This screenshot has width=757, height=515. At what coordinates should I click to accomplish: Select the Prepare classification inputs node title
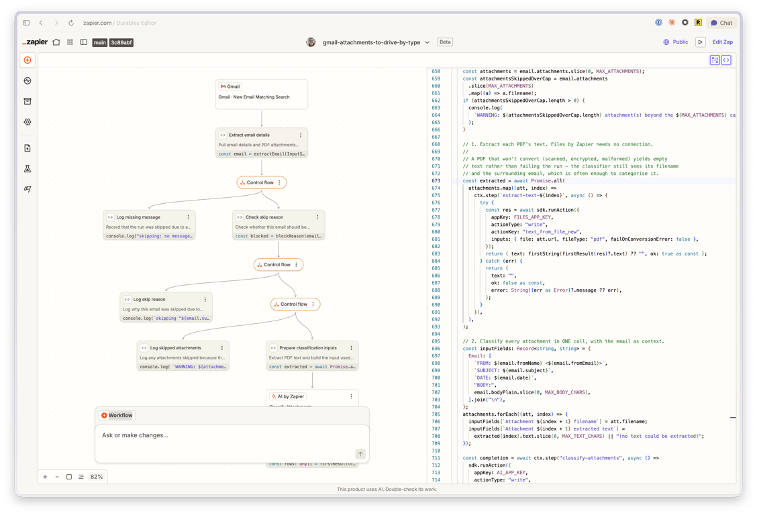308,347
